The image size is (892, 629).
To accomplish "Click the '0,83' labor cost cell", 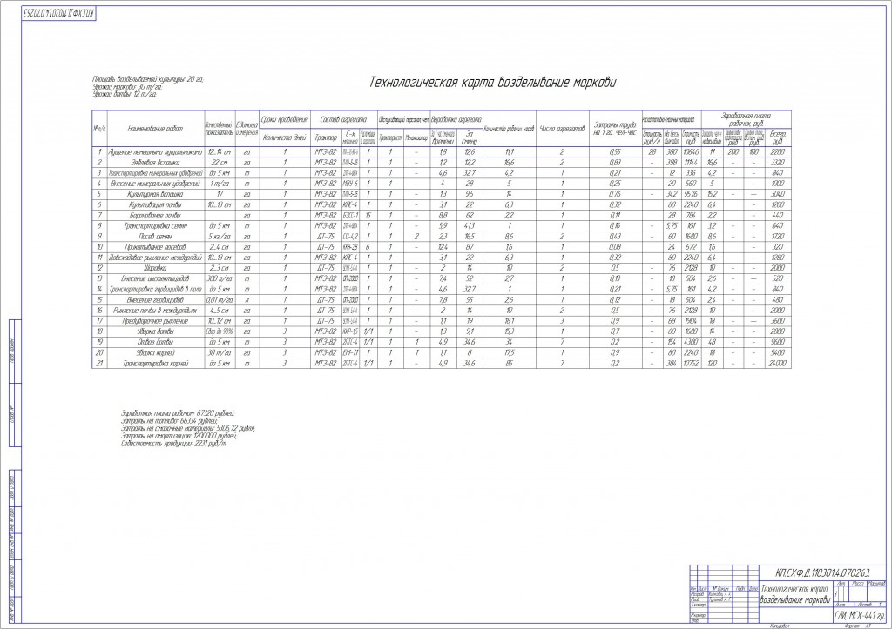I will tap(615, 163).
